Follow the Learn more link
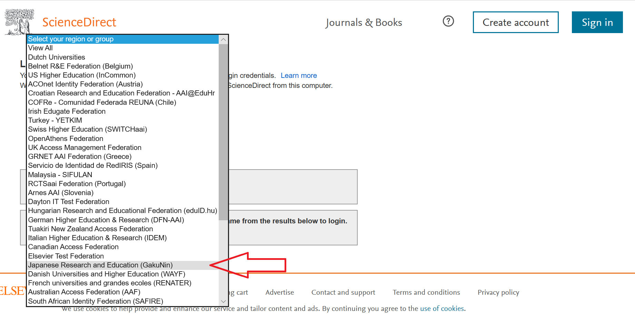Screen dimensions: 635x314 tap(299, 75)
